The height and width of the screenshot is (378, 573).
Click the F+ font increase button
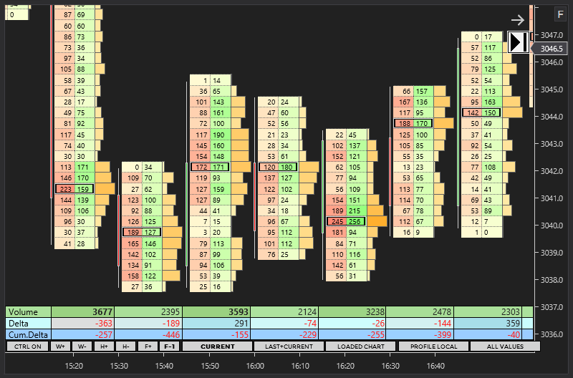point(148,346)
